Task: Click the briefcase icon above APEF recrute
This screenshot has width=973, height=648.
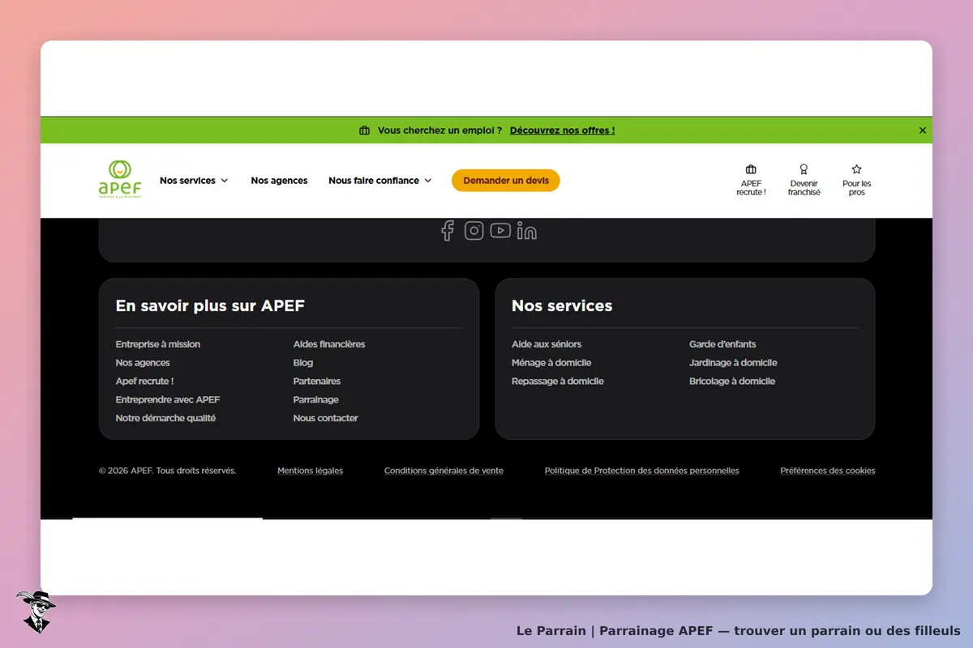Action: point(751,169)
